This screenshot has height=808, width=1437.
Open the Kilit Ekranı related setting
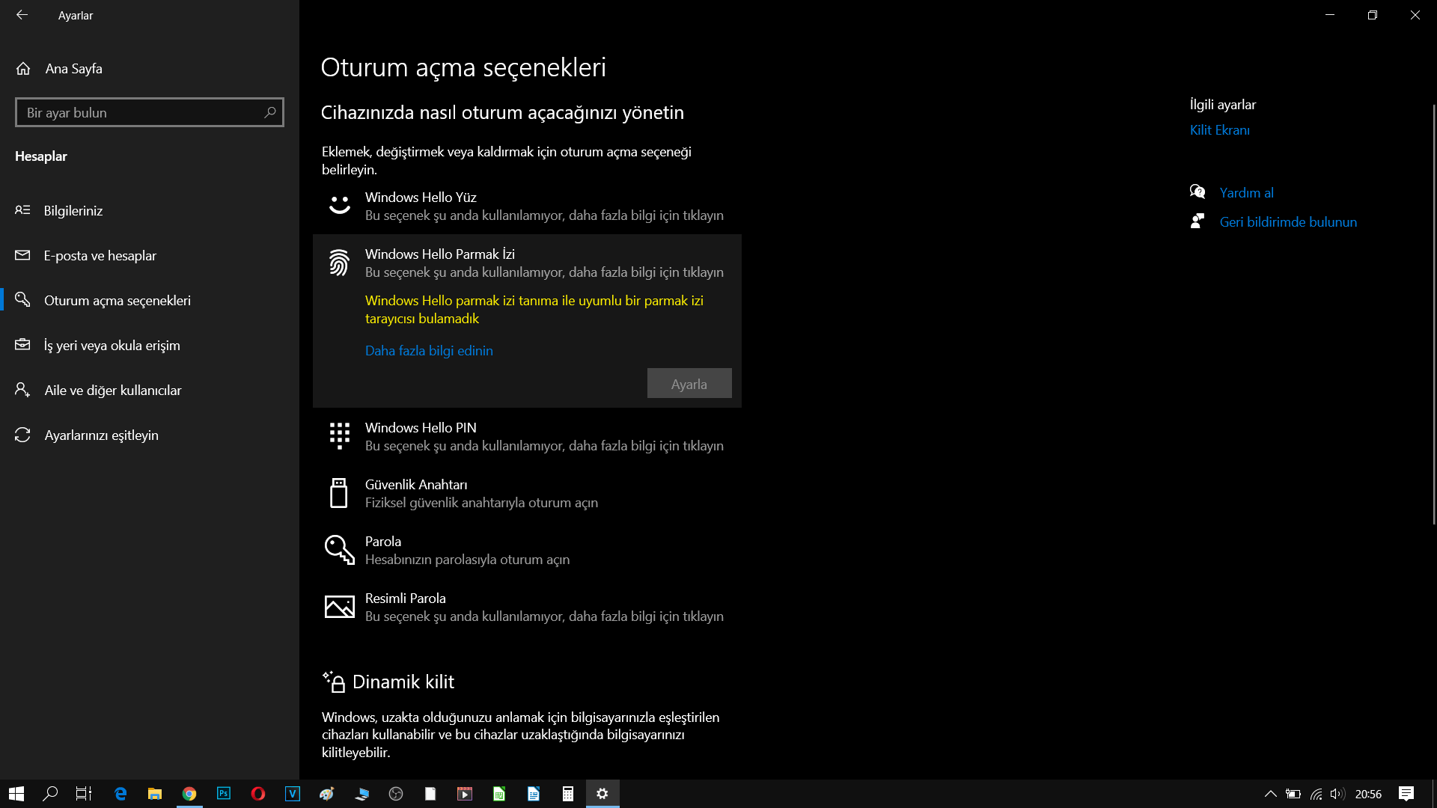[x=1219, y=130]
